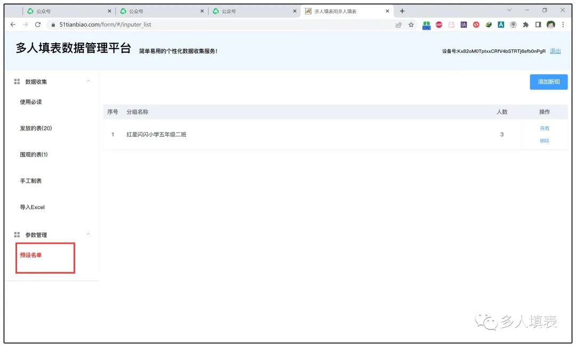The height and width of the screenshot is (347, 576).
Task: Open the green ON extension icon
Action: tap(426, 25)
